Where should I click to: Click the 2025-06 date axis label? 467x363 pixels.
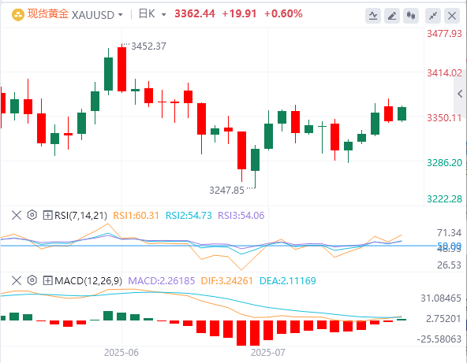click(121, 353)
